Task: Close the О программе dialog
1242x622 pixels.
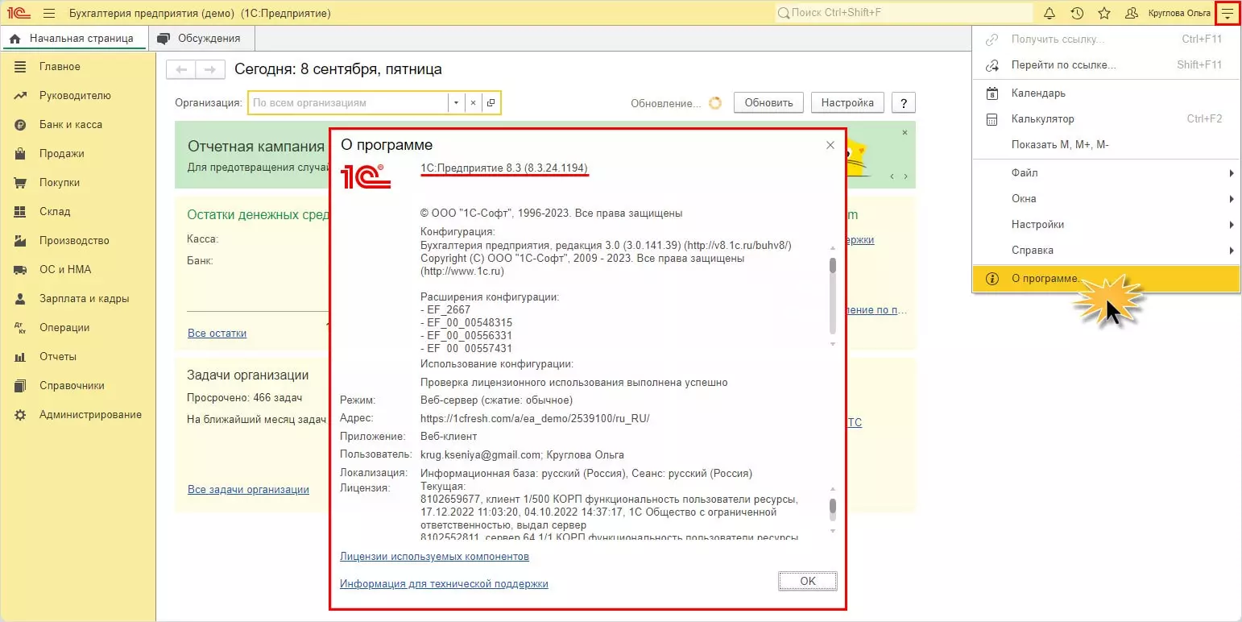Action: 830,145
